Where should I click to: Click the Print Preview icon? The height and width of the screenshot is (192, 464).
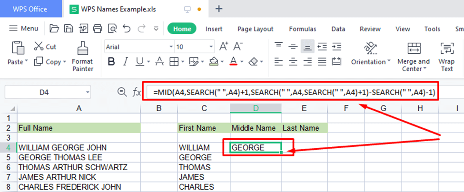[x=112, y=29]
